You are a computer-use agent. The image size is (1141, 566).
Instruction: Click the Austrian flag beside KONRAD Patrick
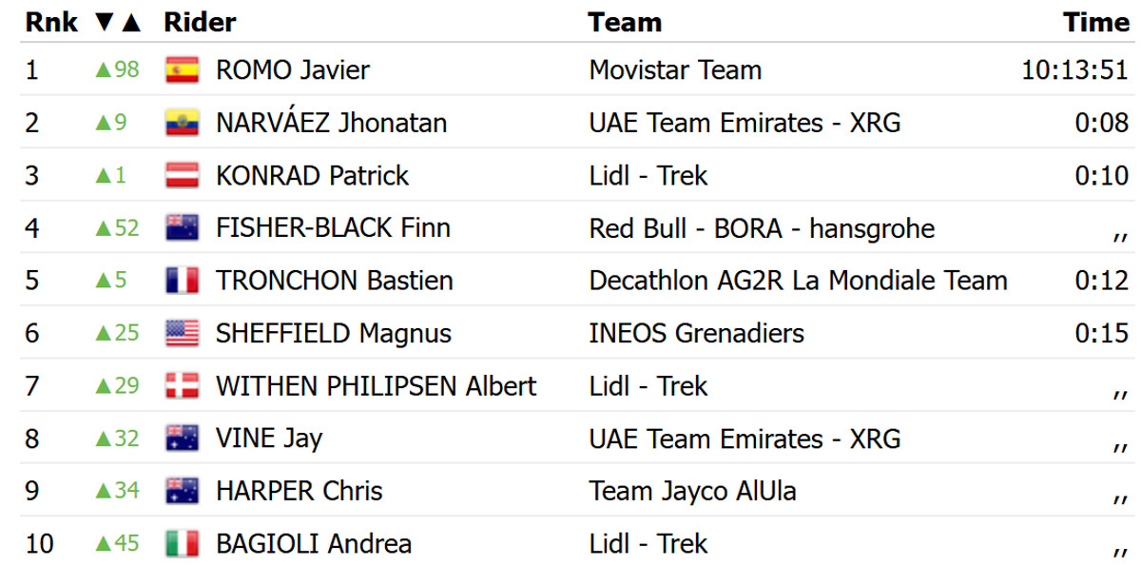(x=182, y=176)
